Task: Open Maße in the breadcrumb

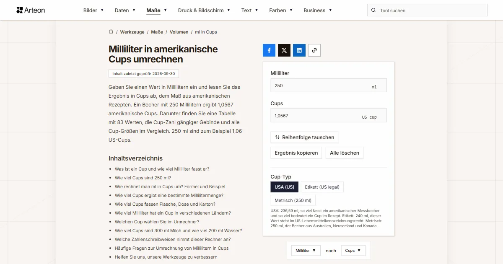Action: (x=157, y=32)
